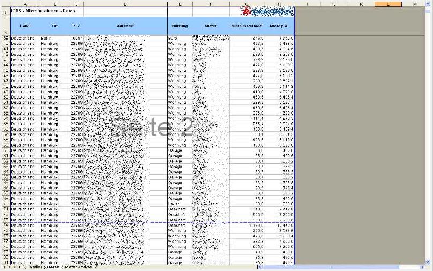
Task: Select row header 39
Action: click(5, 38)
